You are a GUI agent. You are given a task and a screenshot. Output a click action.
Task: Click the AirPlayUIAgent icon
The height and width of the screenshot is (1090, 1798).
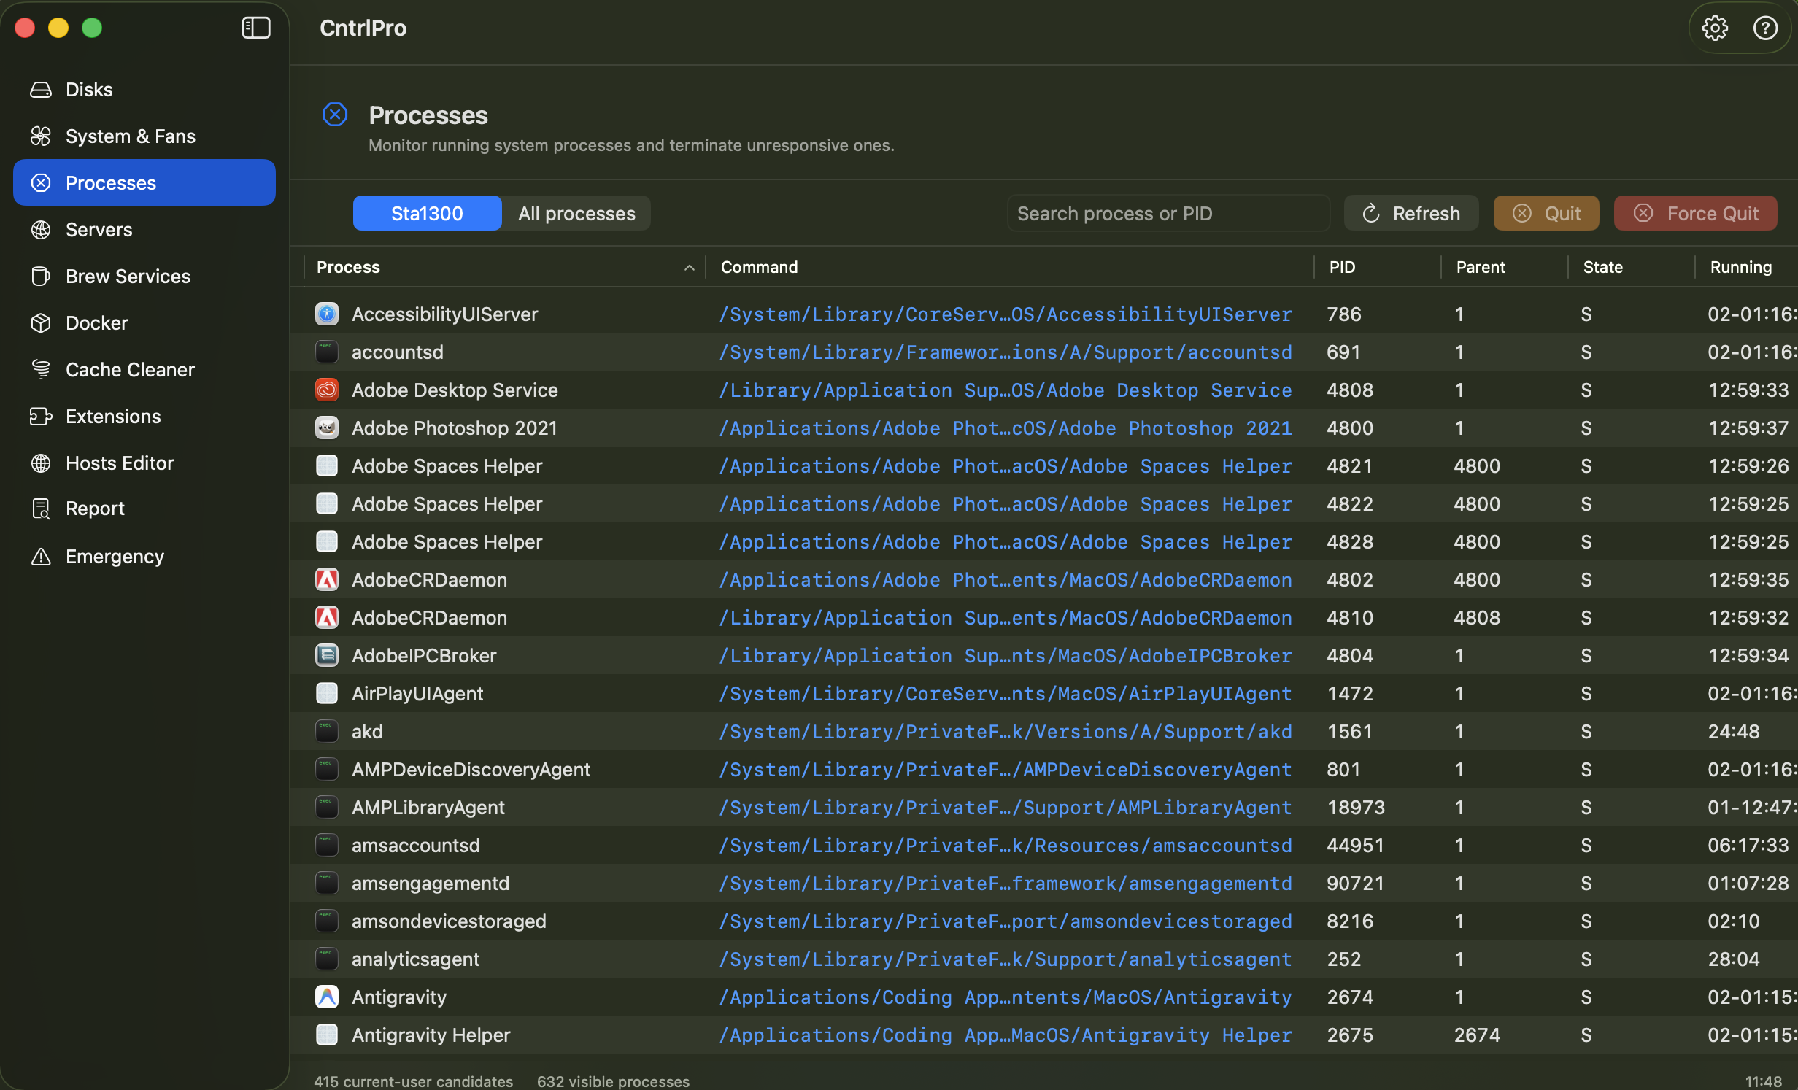pos(327,693)
